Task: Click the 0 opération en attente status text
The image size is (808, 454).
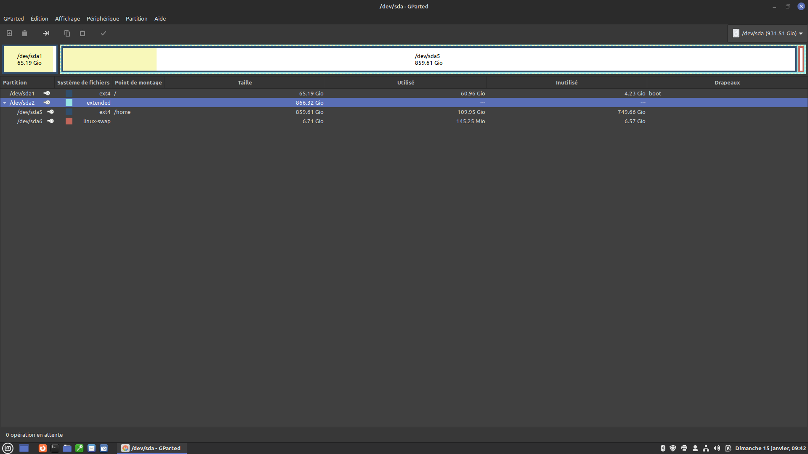Action: tap(34, 435)
